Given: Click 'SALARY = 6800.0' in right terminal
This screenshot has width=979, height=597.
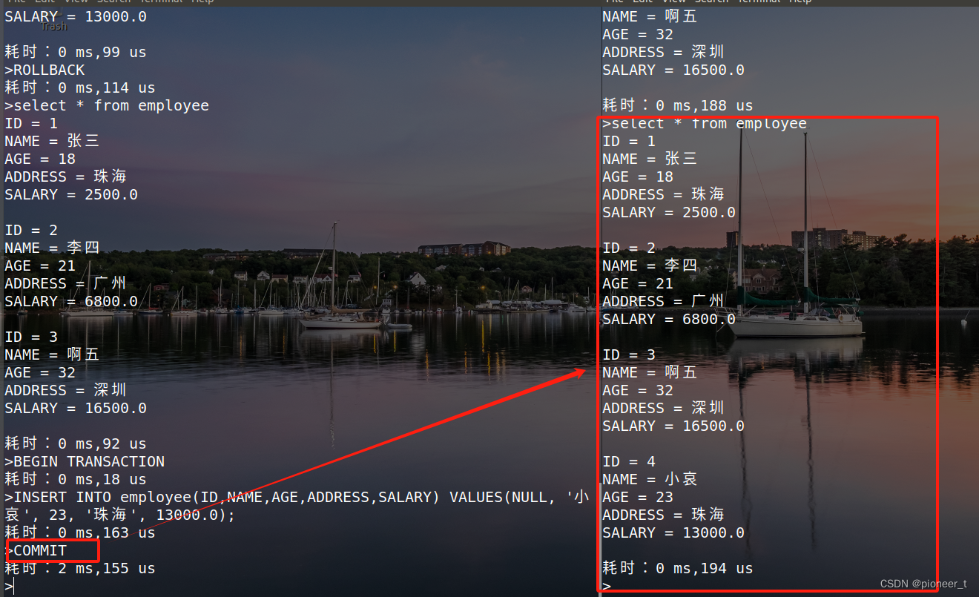Looking at the screenshot, I should (669, 320).
